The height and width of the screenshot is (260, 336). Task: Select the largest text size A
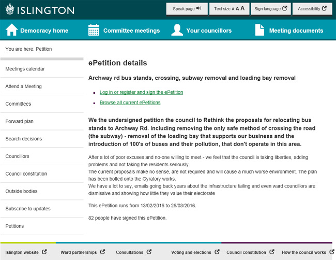click(x=242, y=8)
